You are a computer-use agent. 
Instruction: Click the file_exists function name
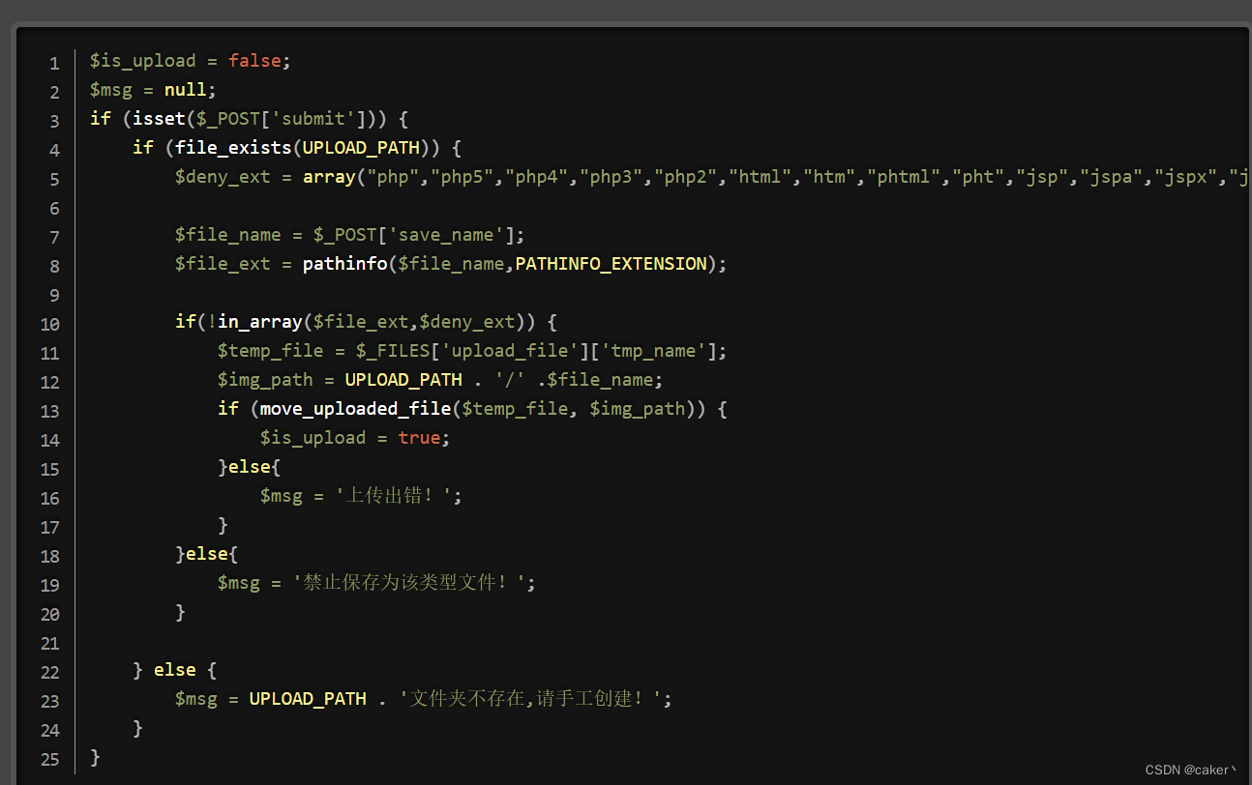[234, 148]
